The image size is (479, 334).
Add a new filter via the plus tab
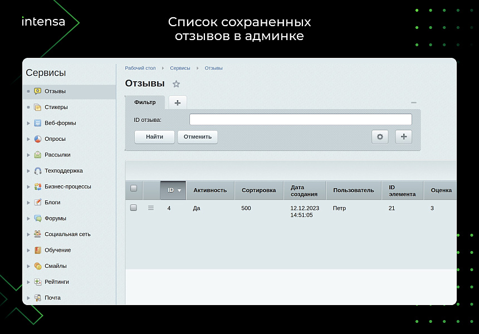pos(177,102)
